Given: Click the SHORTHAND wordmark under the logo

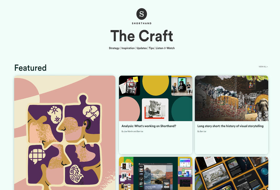Looking at the screenshot, I should click(142, 23).
